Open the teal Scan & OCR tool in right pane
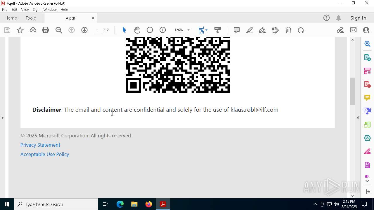374x210 pixels. (x=367, y=138)
